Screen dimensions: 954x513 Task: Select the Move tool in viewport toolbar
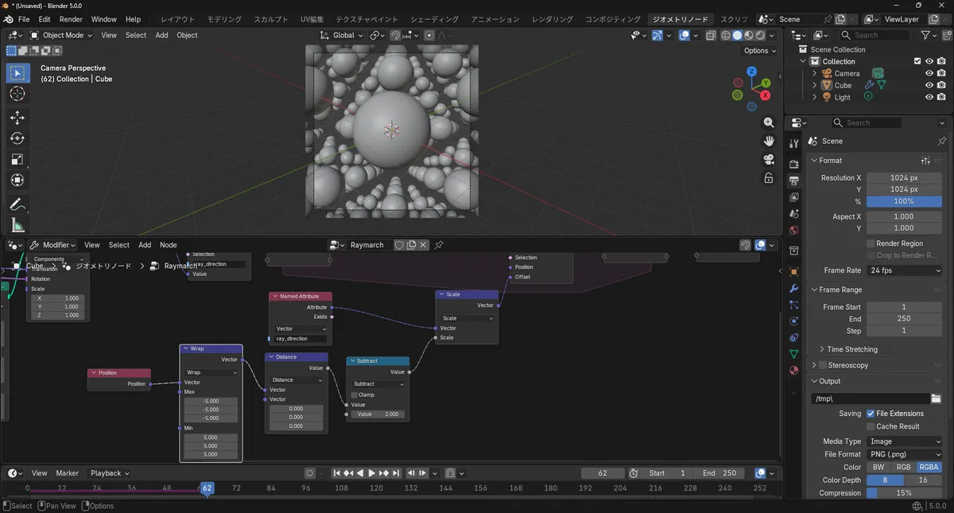pos(17,117)
